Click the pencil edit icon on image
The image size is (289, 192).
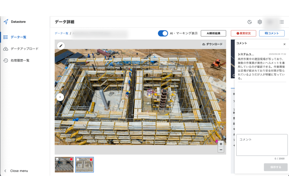click(x=61, y=46)
